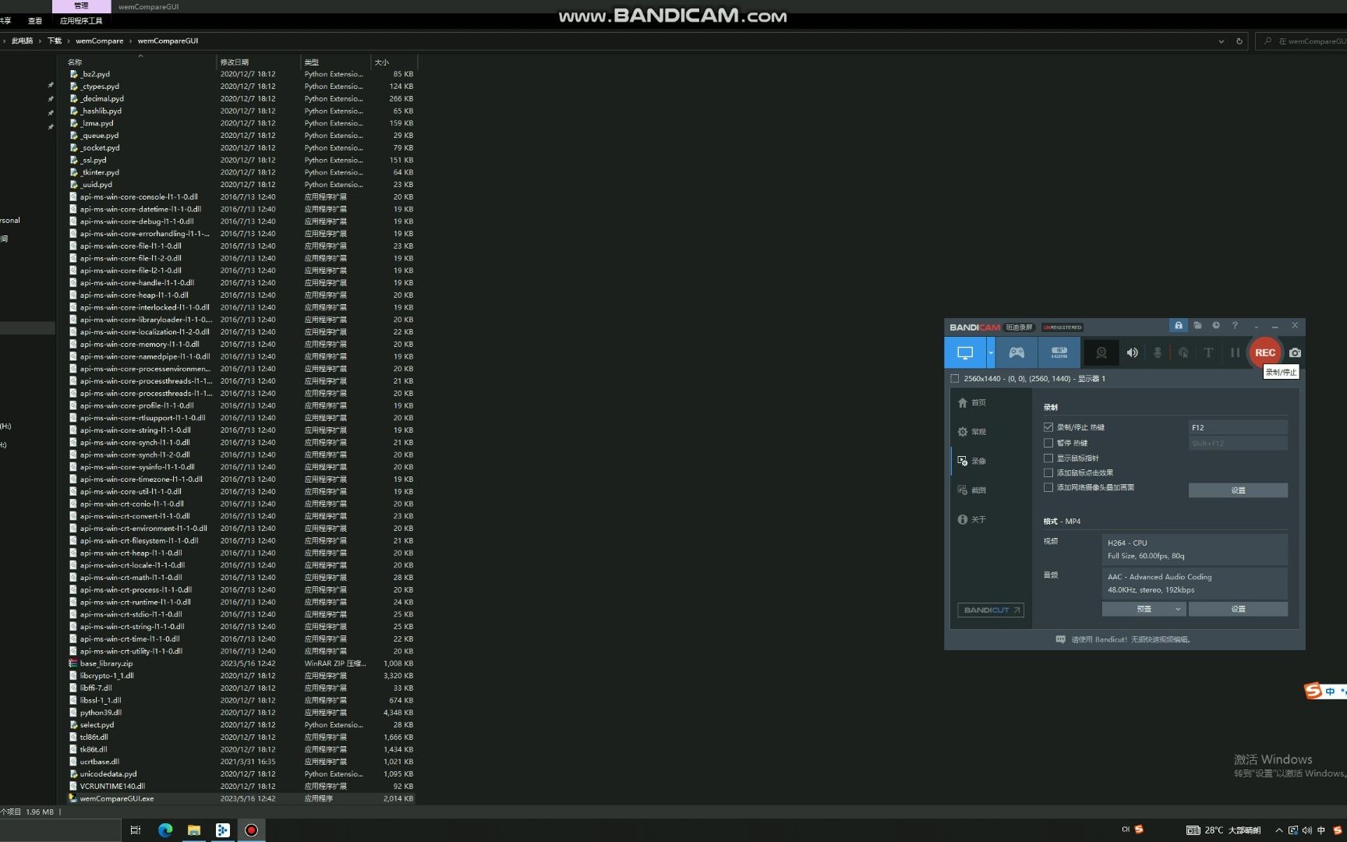Select wemCompareGUI.exe file
The image size is (1347, 842).
242,798
